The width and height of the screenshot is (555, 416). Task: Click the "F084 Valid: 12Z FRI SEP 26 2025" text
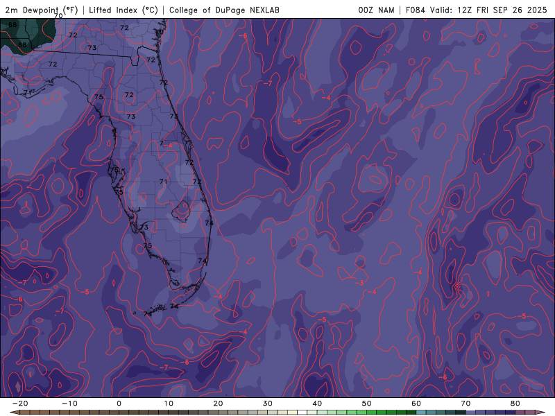pyautogui.click(x=477, y=10)
